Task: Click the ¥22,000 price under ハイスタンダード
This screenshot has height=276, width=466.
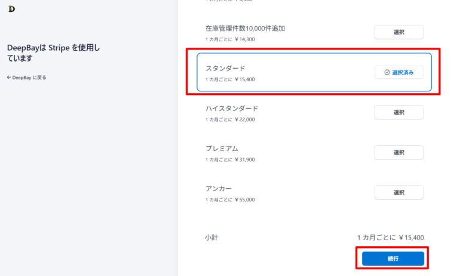Action: (x=245, y=119)
